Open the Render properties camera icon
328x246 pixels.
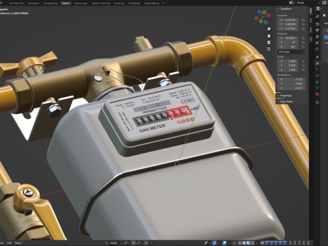coord(317,24)
